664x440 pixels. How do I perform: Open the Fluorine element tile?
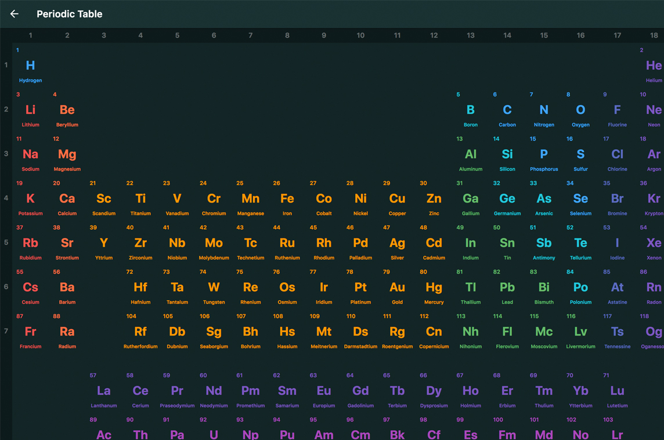[x=618, y=110]
